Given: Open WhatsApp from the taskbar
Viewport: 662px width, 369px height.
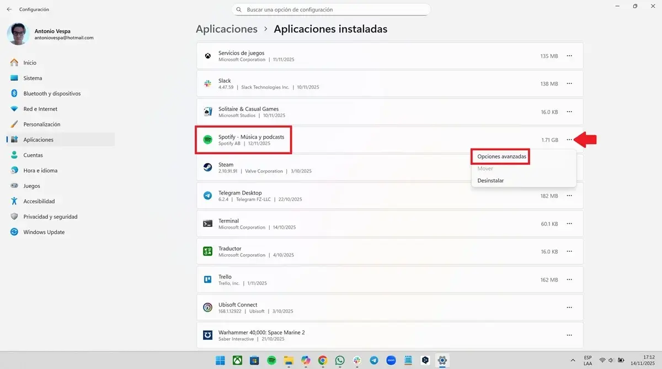Looking at the screenshot, I should [339, 360].
